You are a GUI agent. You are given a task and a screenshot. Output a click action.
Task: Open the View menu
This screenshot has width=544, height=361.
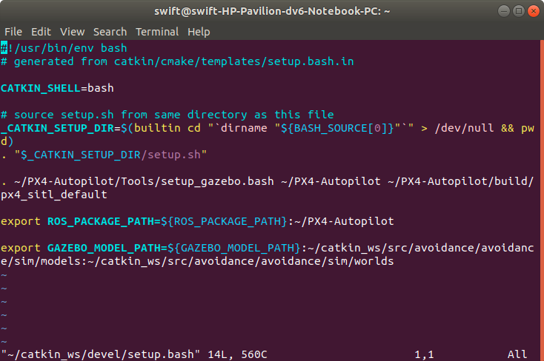coord(72,32)
